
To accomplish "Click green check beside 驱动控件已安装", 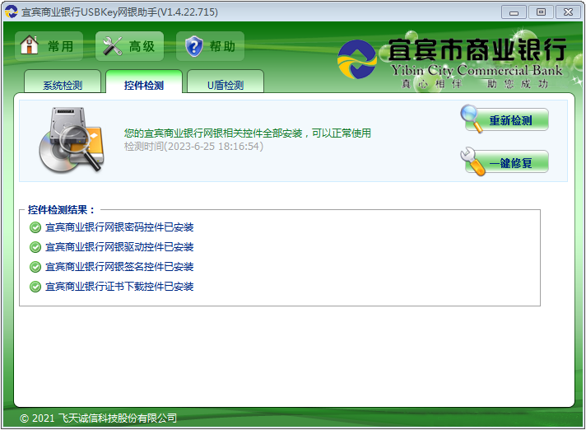I will click(35, 247).
